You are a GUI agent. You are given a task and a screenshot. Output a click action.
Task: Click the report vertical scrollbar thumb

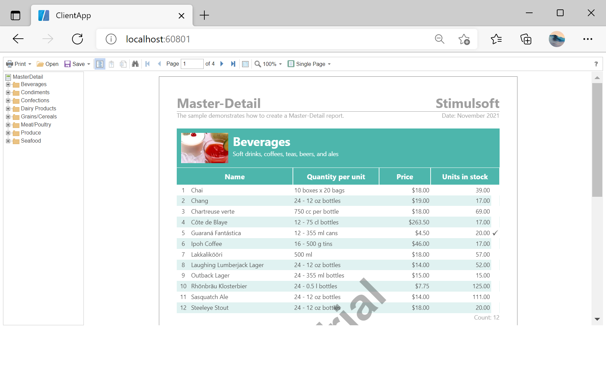[597, 140]
